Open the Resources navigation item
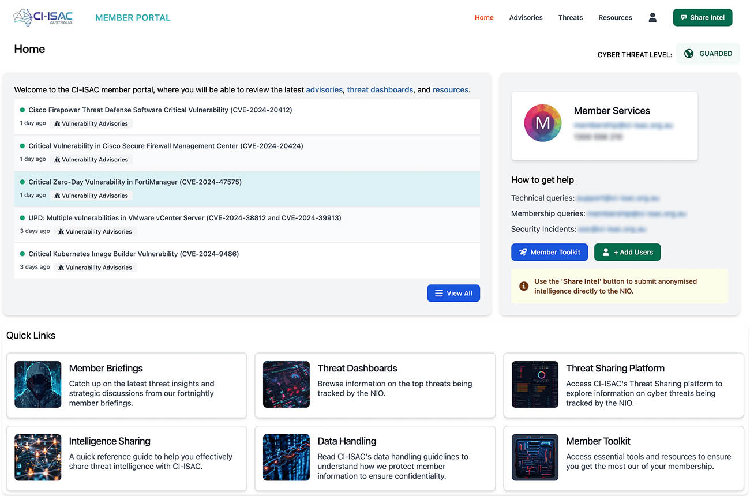 click(x=615, y=17)
